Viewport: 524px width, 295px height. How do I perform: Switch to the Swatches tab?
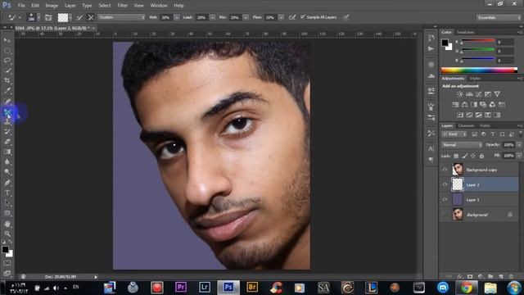pyautogui.click(x=465, y=32)
